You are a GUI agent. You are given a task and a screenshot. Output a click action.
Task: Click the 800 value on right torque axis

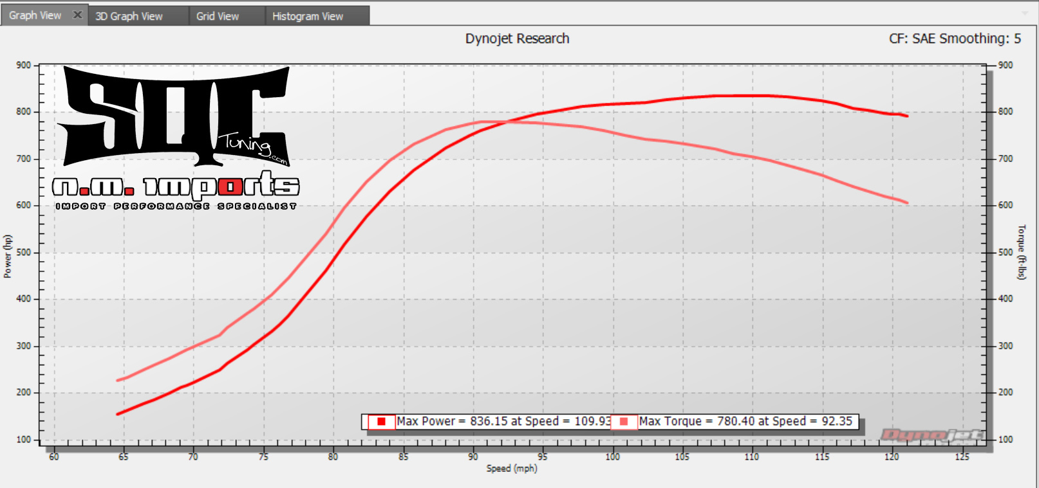point(1006,111)
